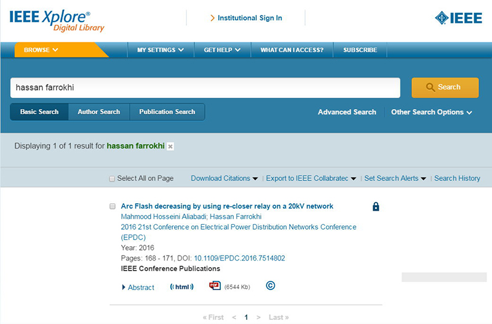Remove the hassan farrokhi search term via x icon
The width and height of the screenshot is (492, 324).
[170, 147]
